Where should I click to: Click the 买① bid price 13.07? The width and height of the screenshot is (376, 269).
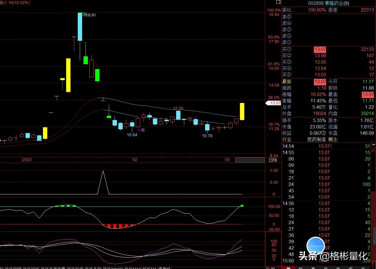[320, 49]
